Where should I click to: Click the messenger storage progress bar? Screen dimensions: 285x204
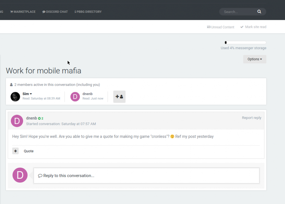pos(245,43)
